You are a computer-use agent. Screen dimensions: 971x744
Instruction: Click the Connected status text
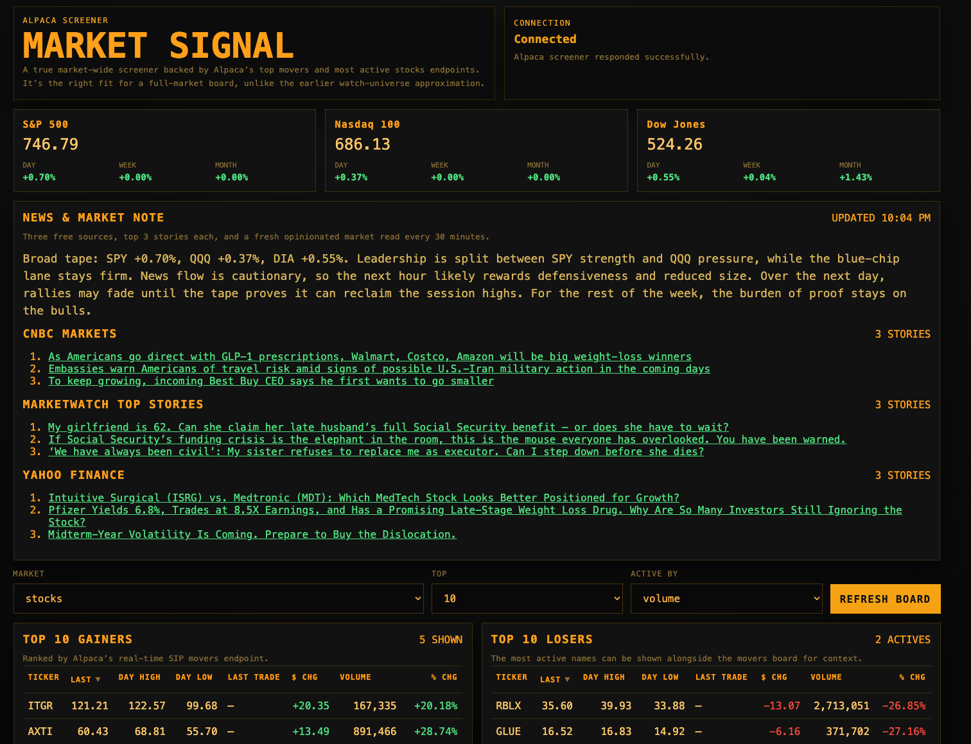545,39
